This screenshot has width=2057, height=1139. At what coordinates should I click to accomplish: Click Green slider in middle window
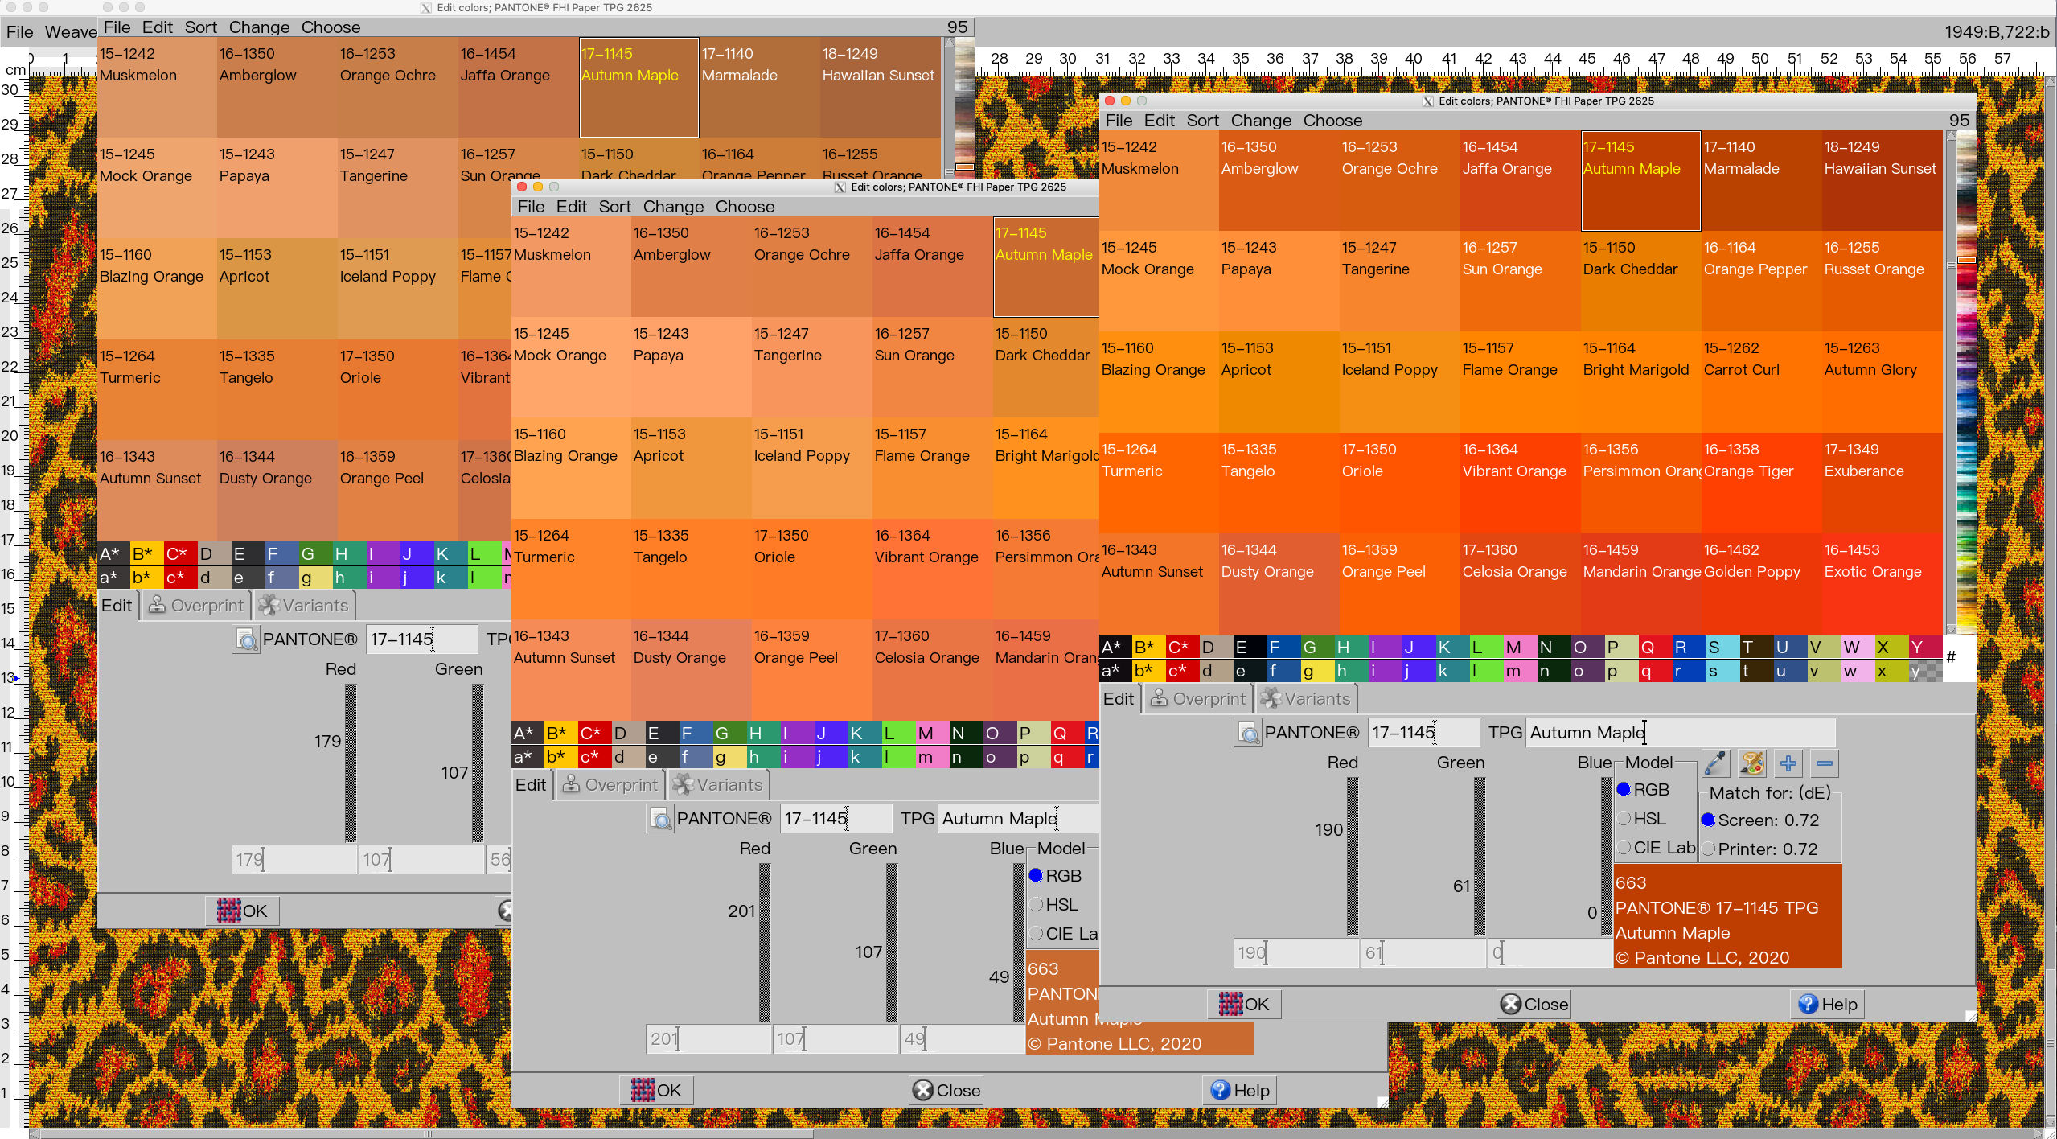tap(891, 942)
